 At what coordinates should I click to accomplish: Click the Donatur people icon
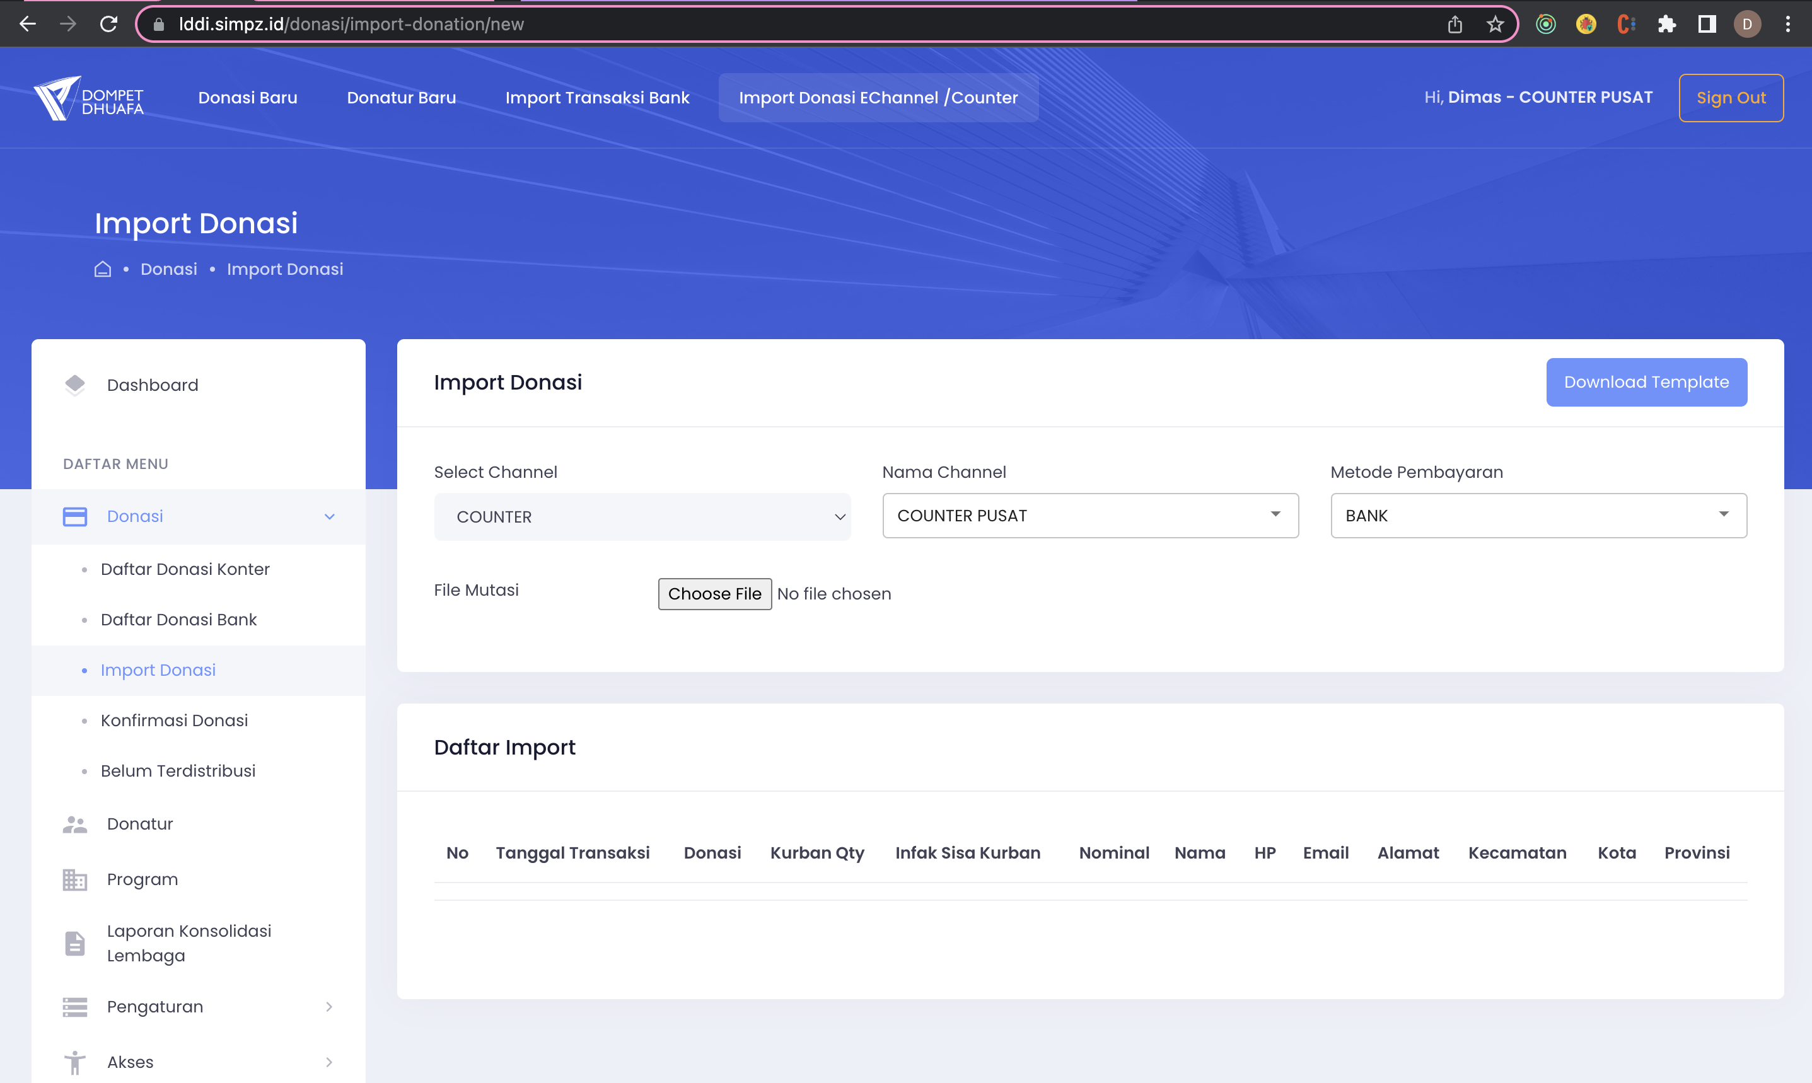pyautogui.click(x=74, y=824)
